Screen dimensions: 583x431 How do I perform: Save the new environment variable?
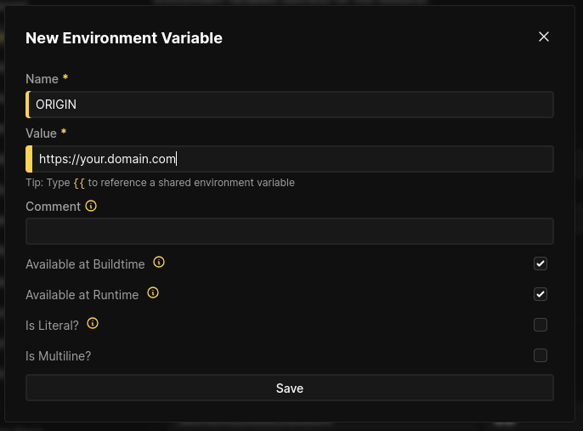(x=289, y=388)
